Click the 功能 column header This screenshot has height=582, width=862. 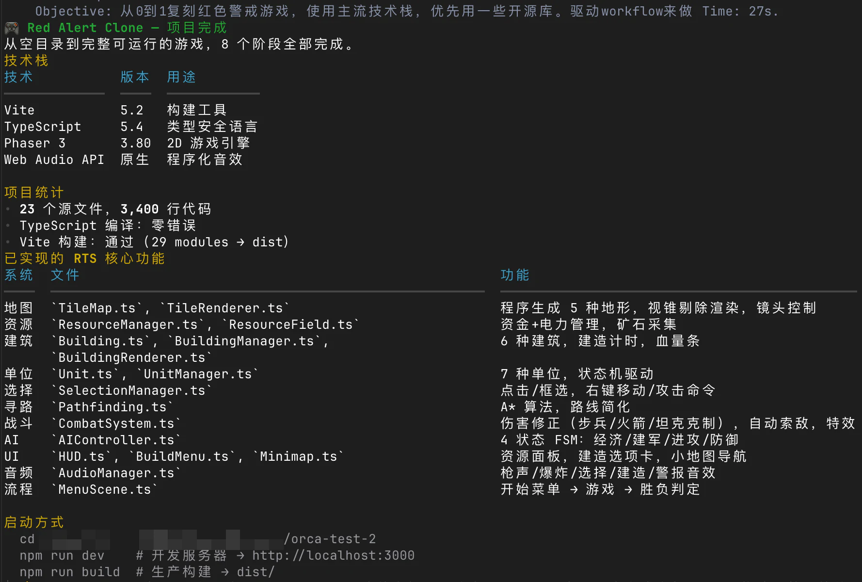[x=515, y=275]
